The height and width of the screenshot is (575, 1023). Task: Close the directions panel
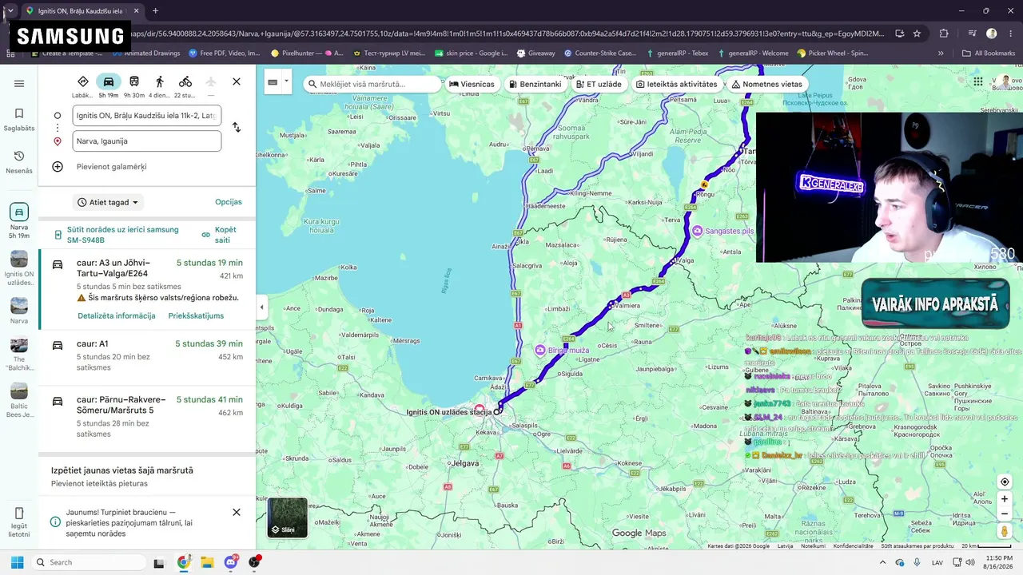click(237, 81)
